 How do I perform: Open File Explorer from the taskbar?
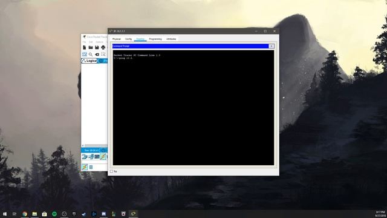[34, 214]
